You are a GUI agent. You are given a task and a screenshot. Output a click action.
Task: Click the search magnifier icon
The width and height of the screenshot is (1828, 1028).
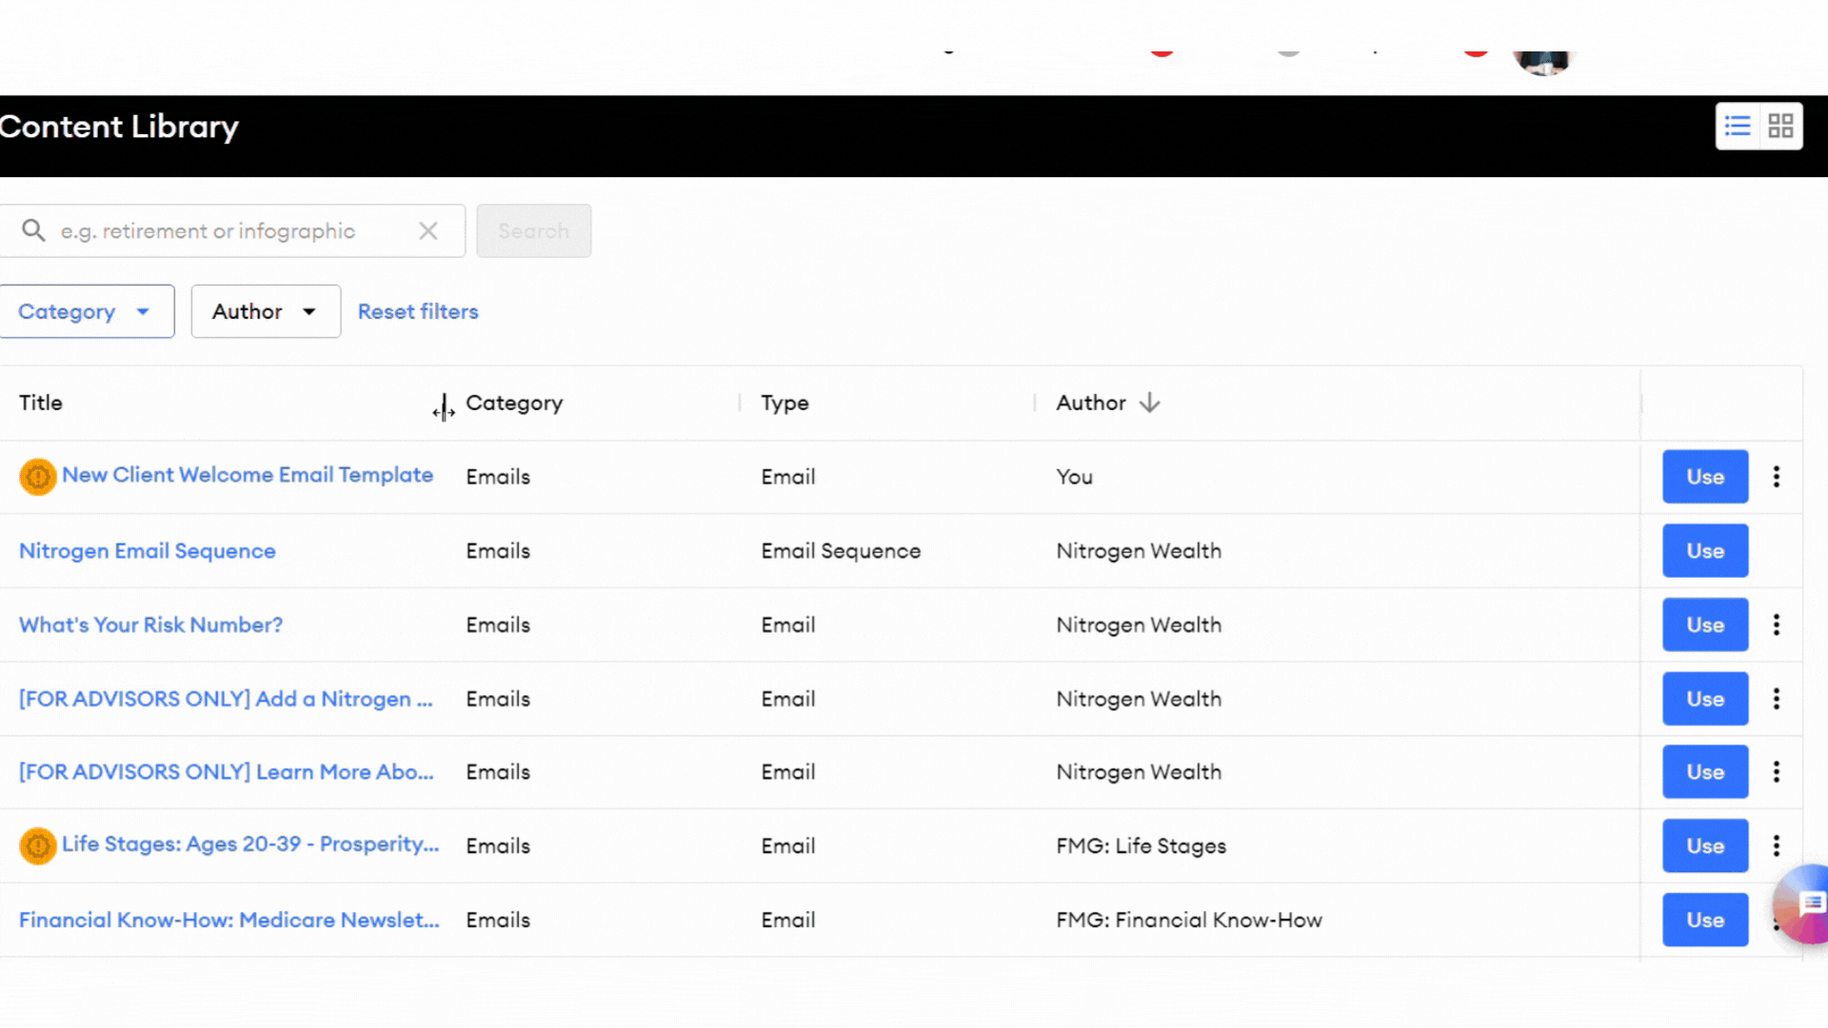click(x=33, y=230)
